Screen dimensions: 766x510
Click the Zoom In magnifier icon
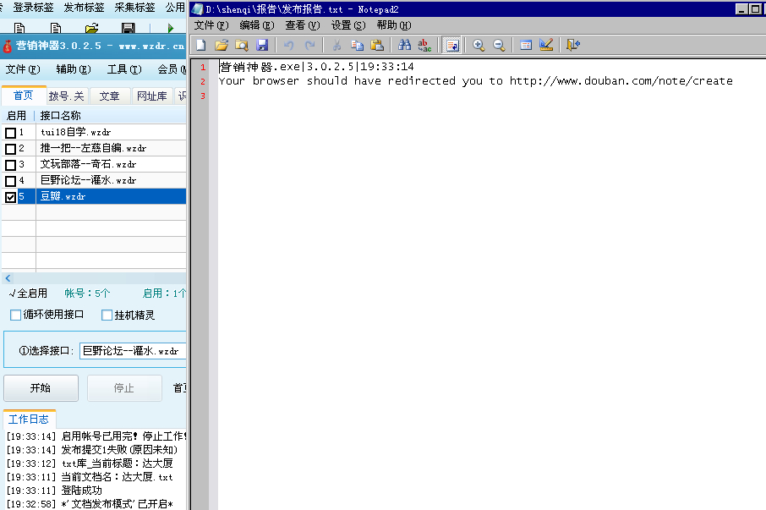479,45
